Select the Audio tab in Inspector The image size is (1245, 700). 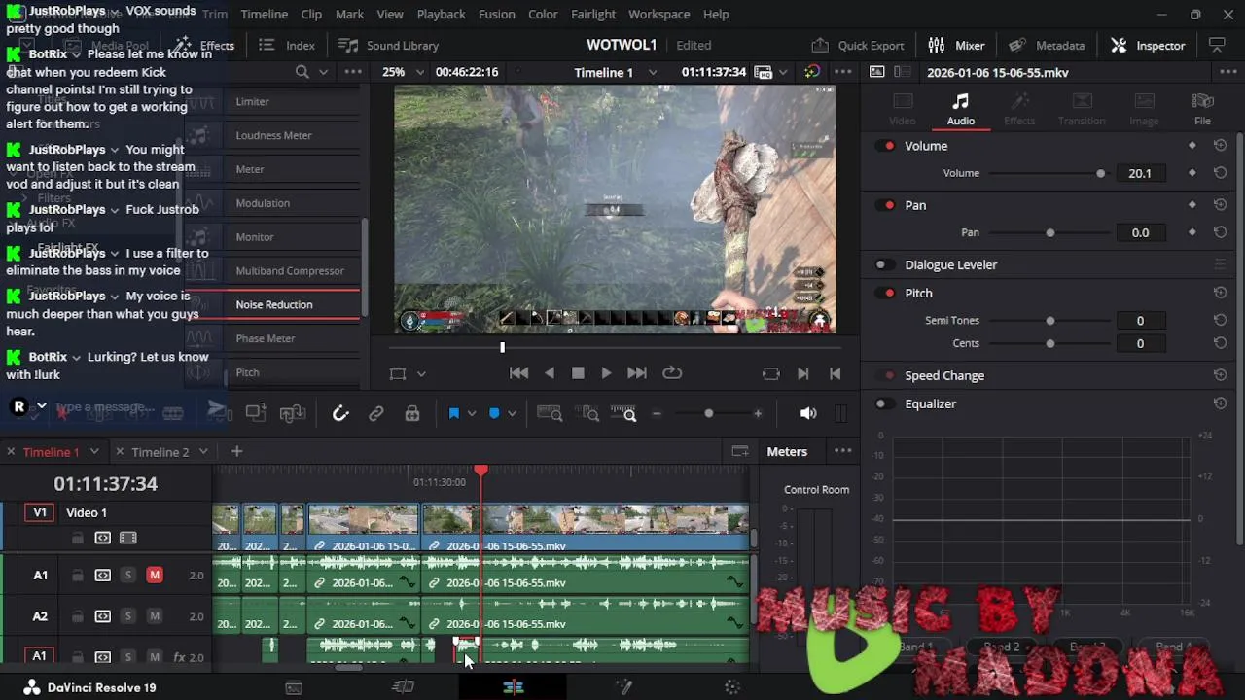pyautogui.click(x=961, y=110)
